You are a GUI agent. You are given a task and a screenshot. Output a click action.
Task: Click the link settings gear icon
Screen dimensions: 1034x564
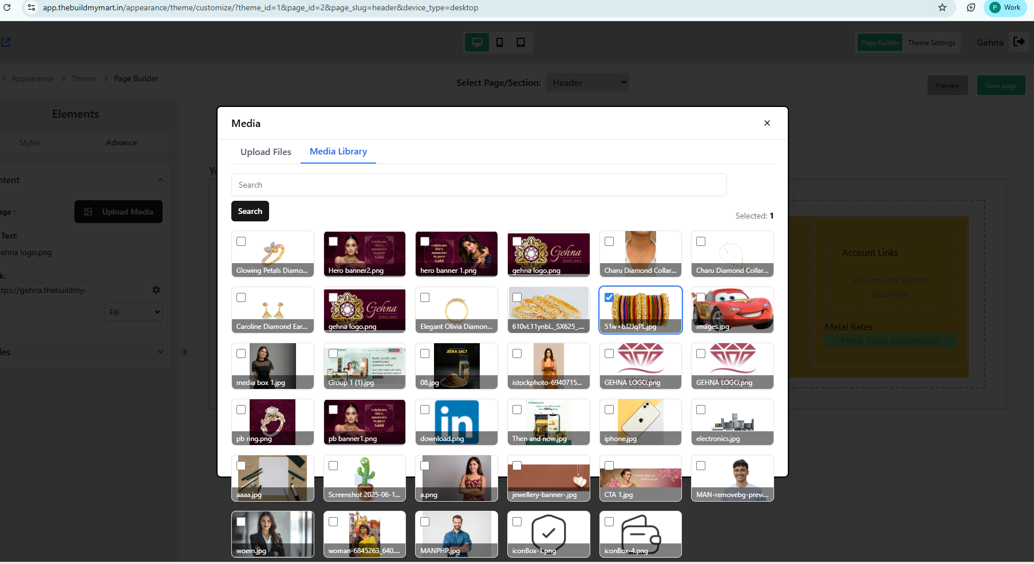pos(156,290)
